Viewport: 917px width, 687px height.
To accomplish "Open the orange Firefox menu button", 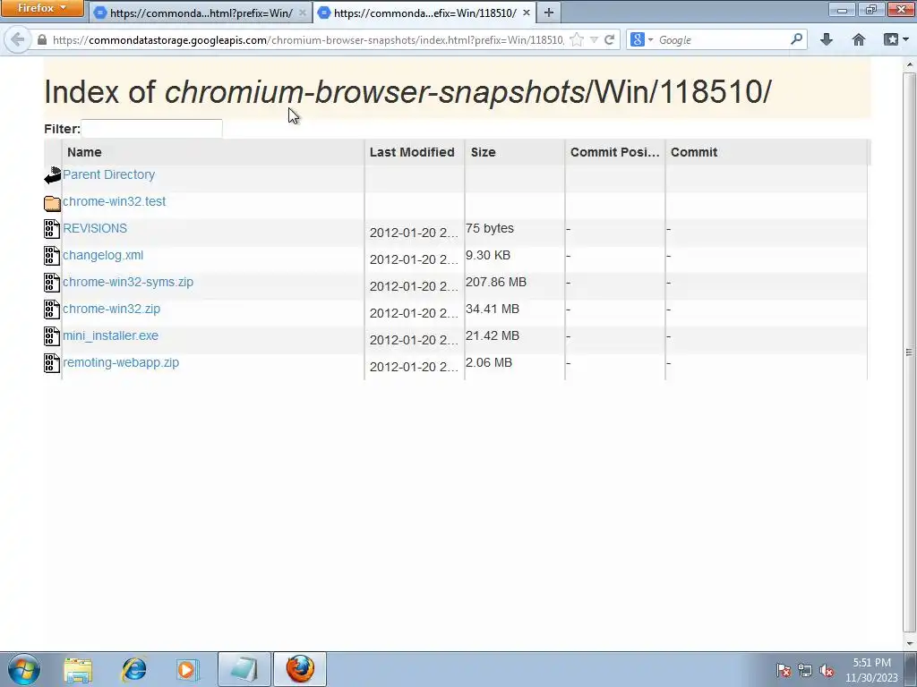I will [x=42, y=8].
